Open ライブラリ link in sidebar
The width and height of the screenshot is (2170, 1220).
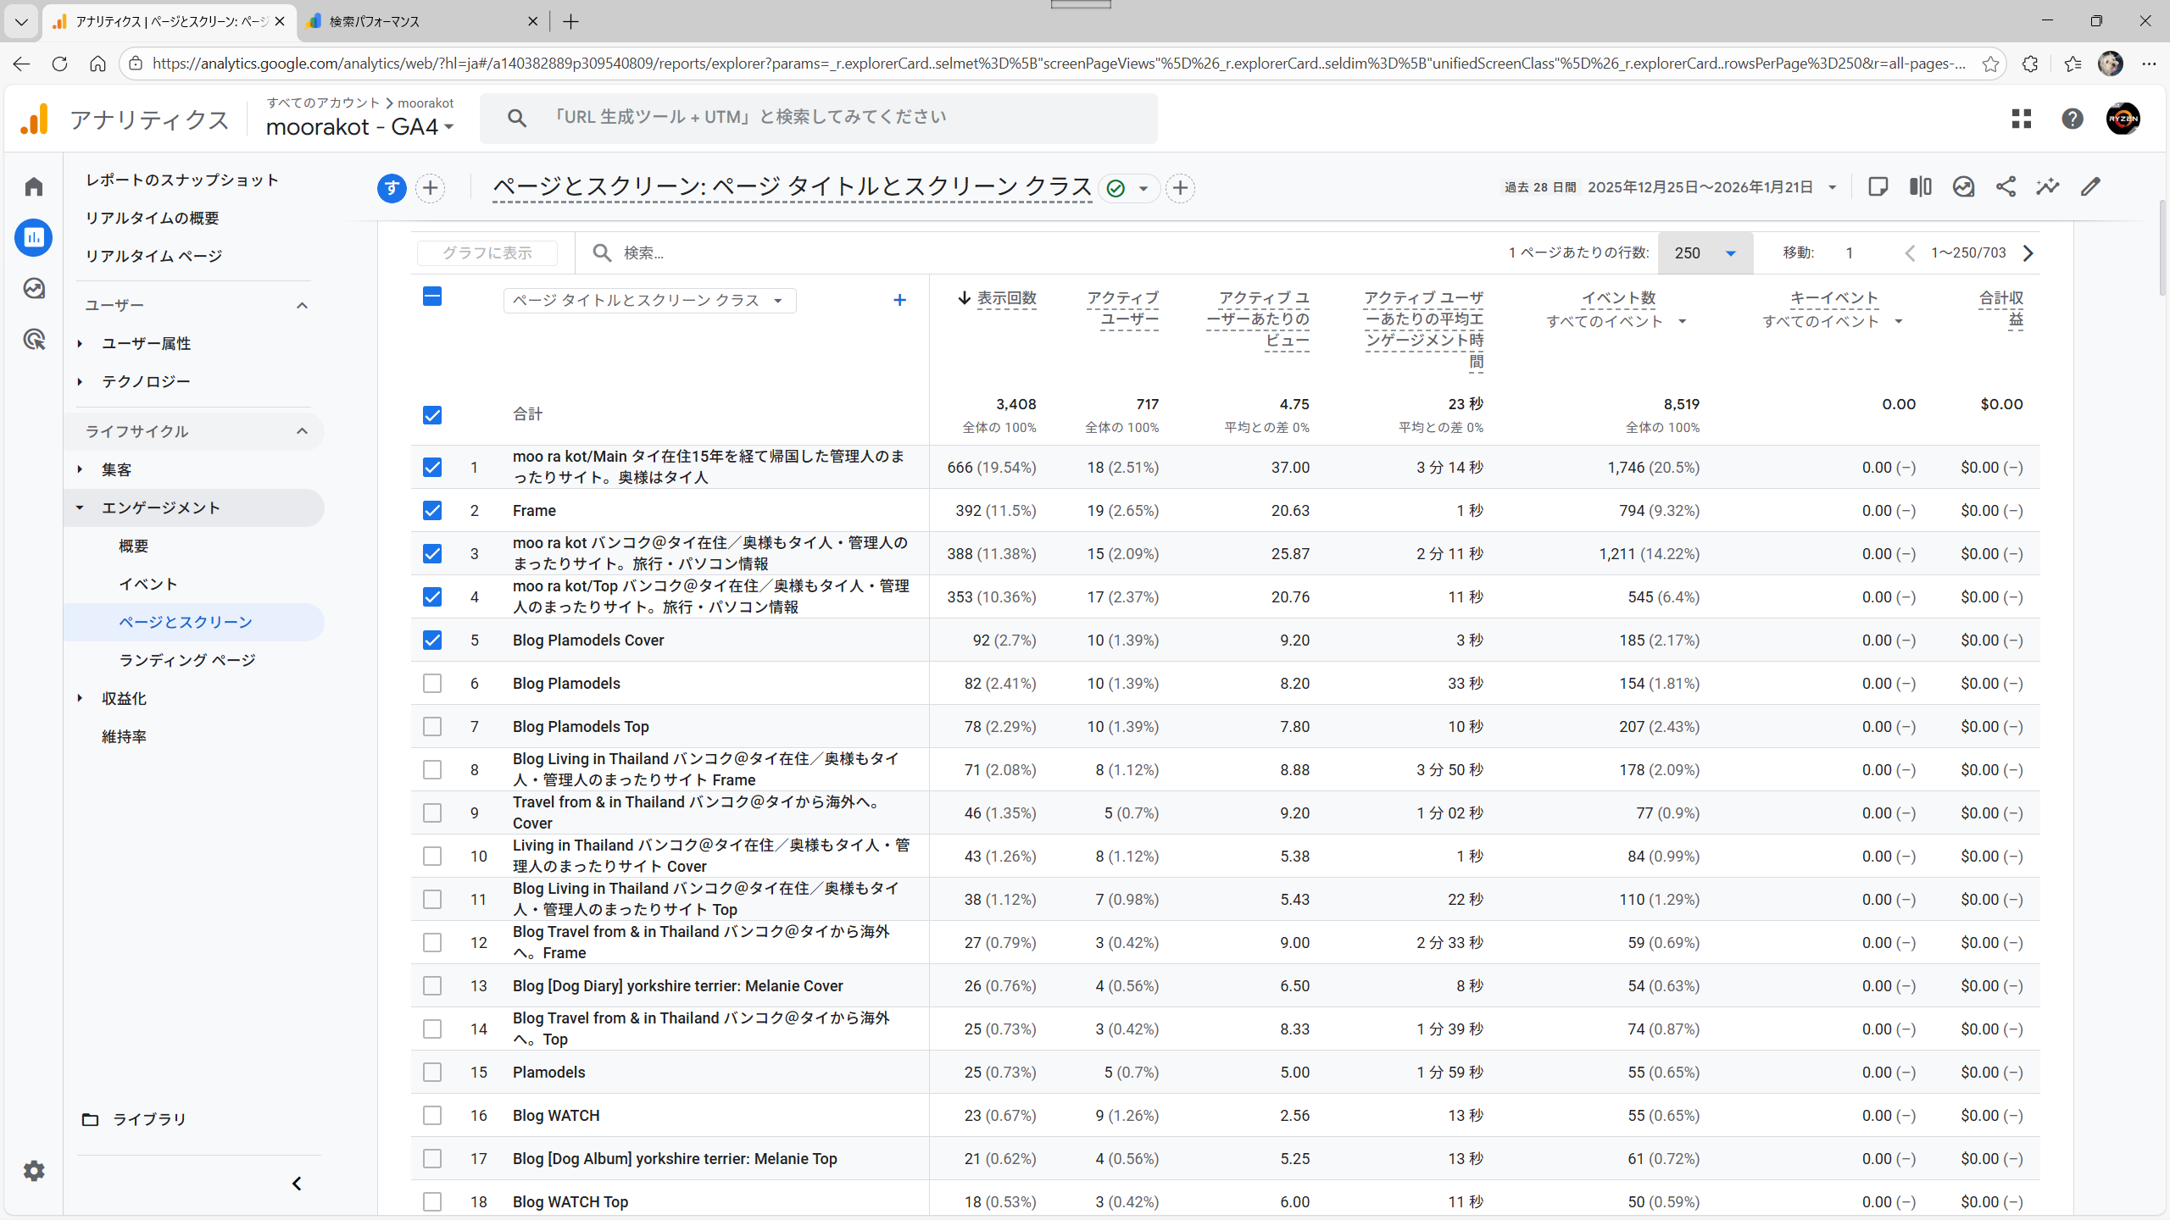tap(149, 1120)
